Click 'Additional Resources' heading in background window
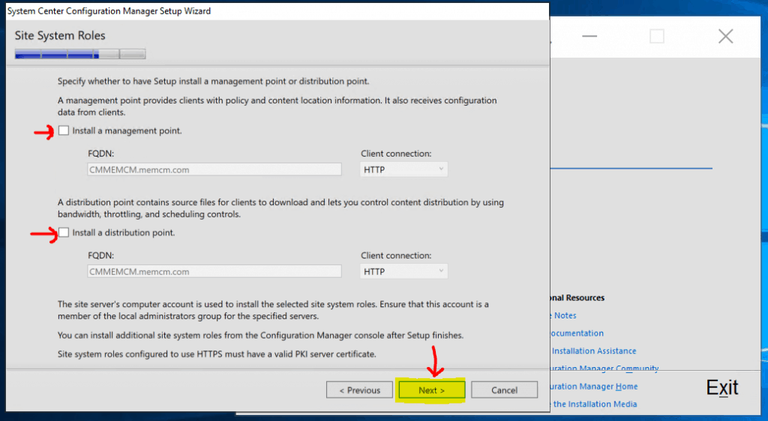 [577, 298]
